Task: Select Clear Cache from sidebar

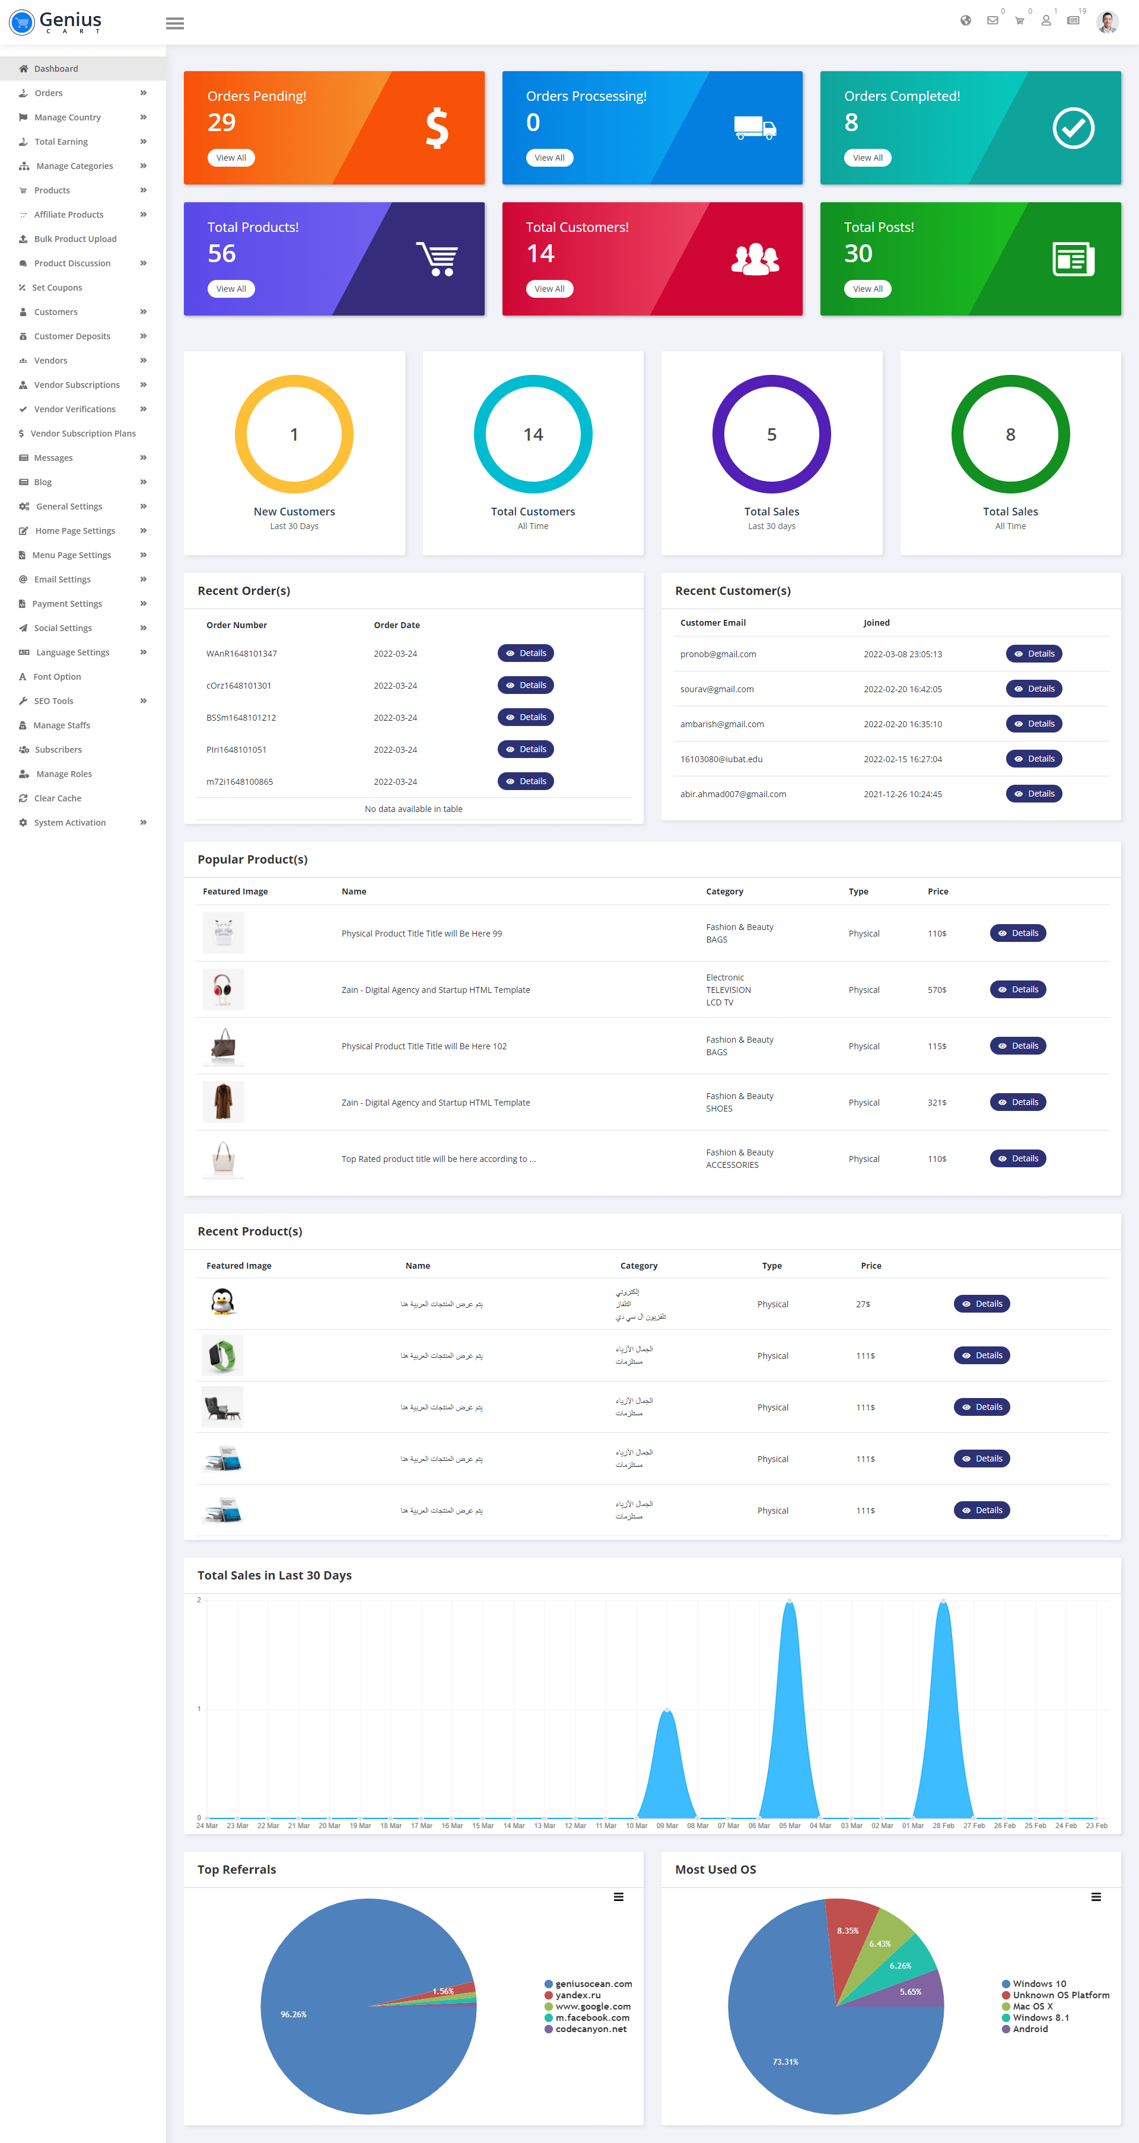Action: click(58, 798)
